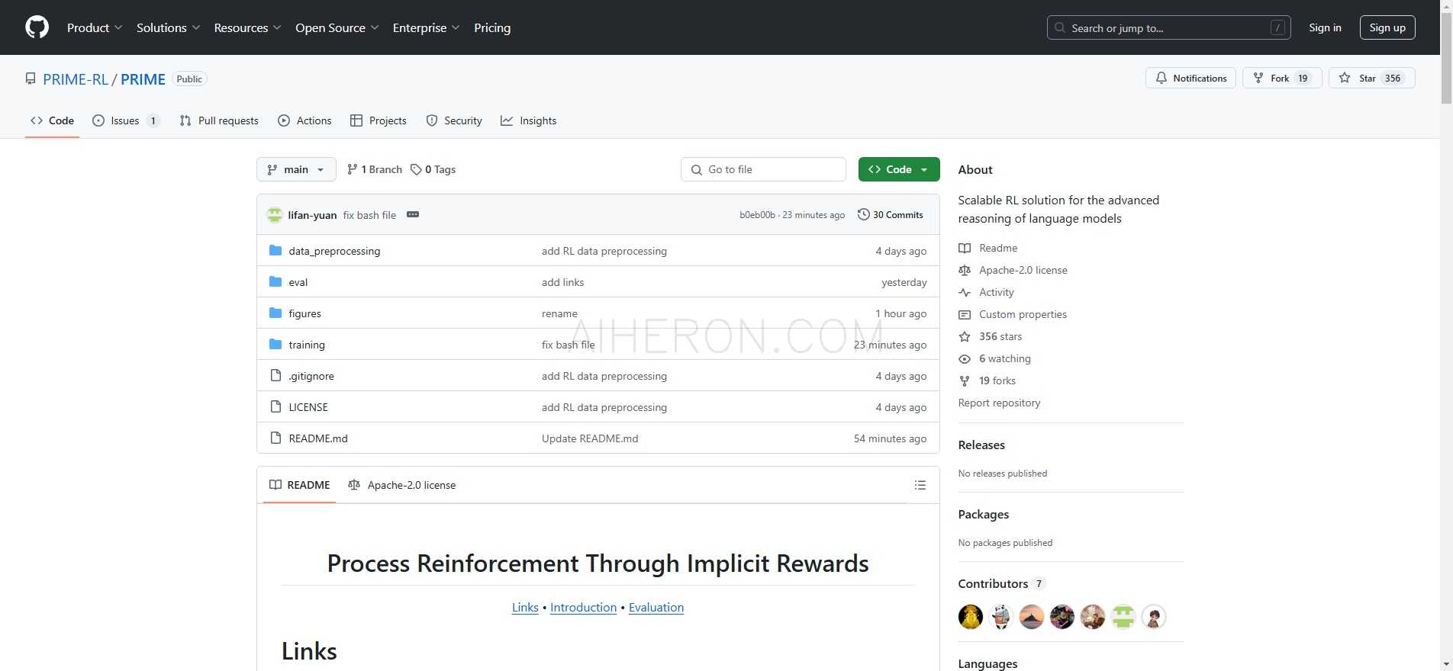This screenshot has height=671, width=1453.
Task: Open the Packages heading link
Action: [x=984, y=514]
